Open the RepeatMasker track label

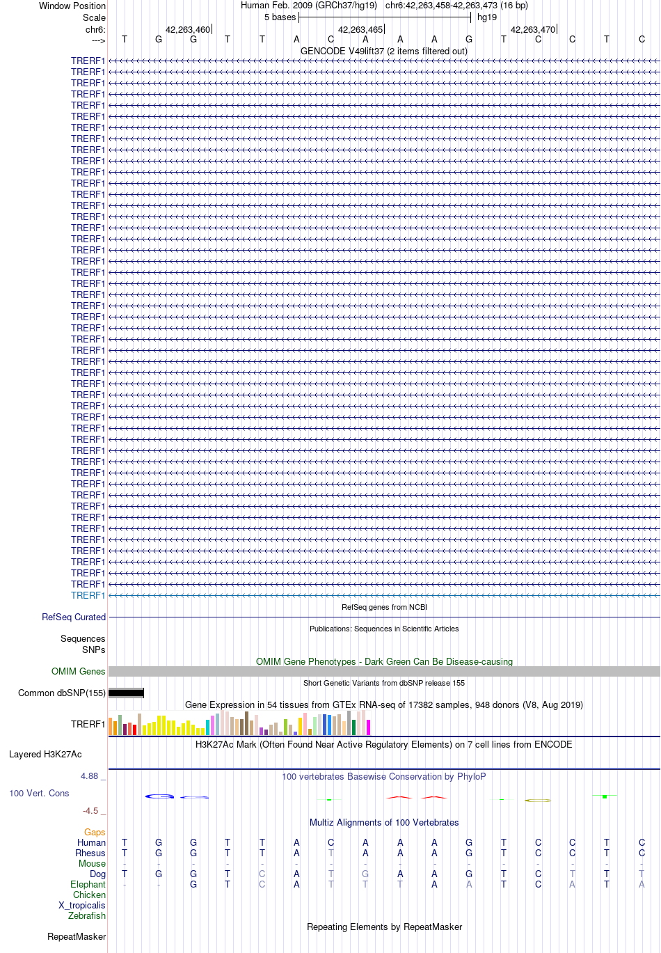coord(77,936)
